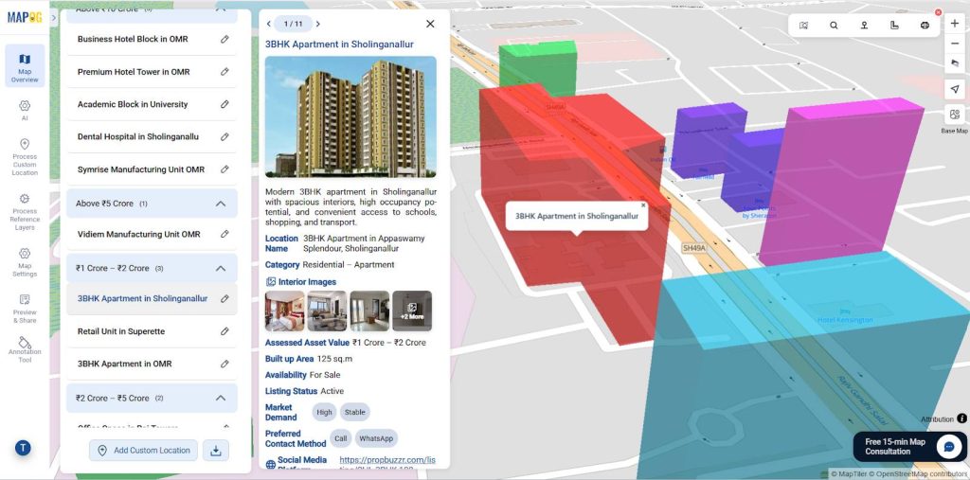This screenshot has width=970, height=480.
Task: Zoom in on the map
Action: pos(955,24)
